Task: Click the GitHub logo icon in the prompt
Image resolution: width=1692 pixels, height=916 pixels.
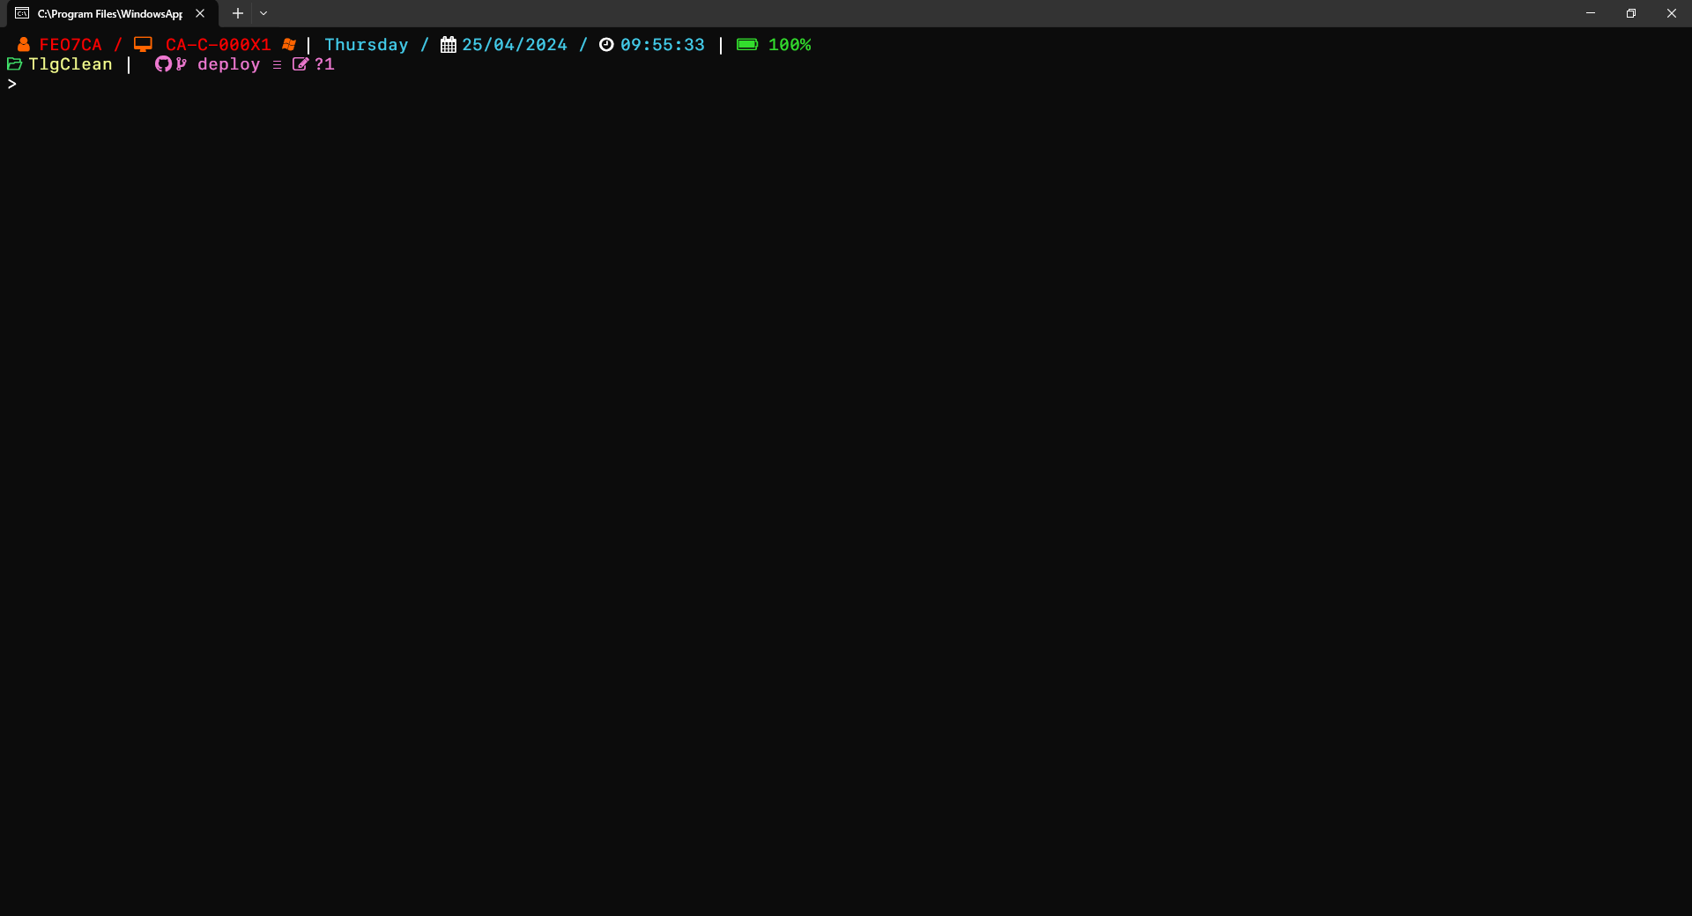Action: [163, 64]
